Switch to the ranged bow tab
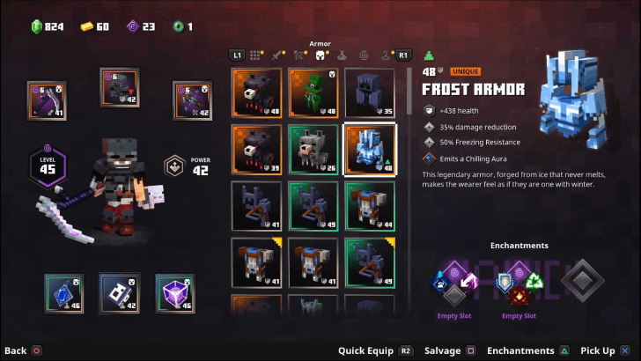The image size is (641, 361). [299, 55]
